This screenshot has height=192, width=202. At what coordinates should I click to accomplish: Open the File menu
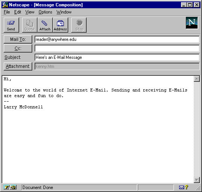coord(7,12)
